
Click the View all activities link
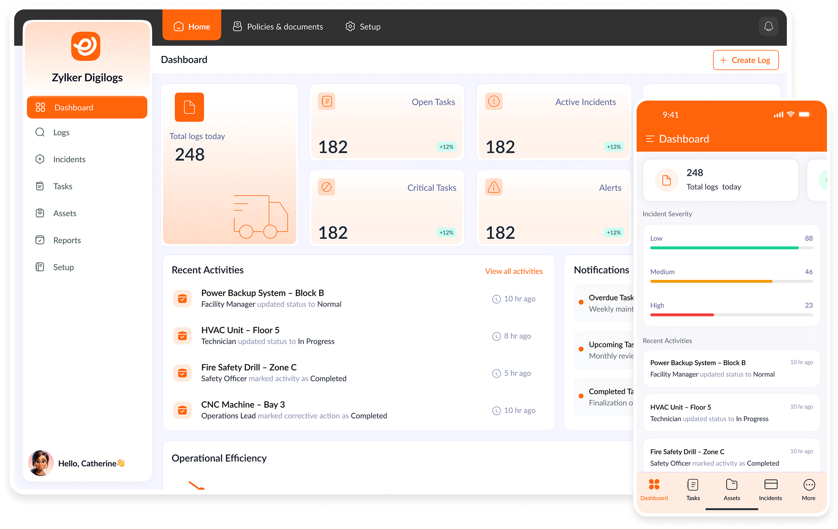[x=513, y=271]
